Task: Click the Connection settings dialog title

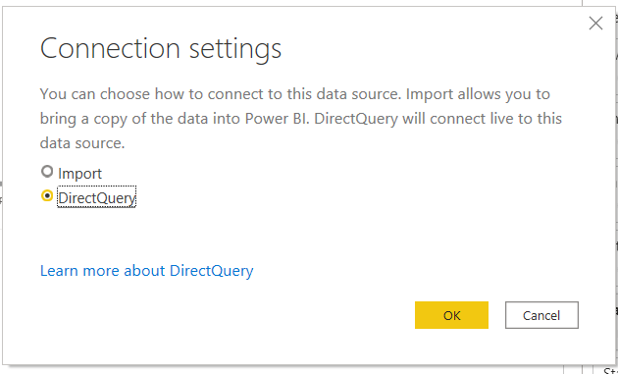Action: tap(161, 48)
